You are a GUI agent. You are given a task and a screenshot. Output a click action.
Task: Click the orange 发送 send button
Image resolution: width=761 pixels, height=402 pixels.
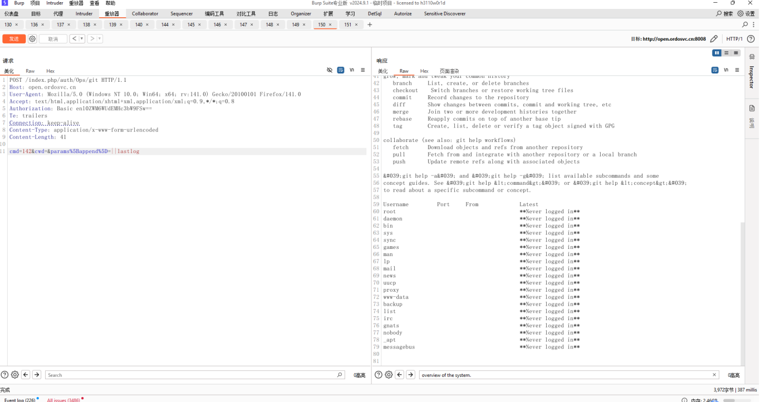pos(14,39)
